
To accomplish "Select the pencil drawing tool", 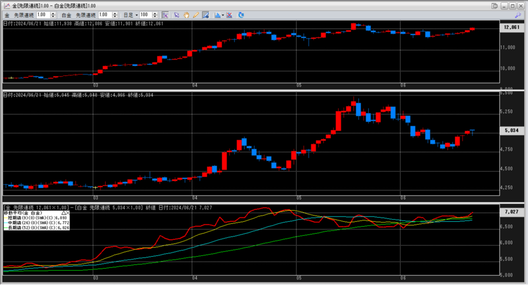I will click(196, 15).
